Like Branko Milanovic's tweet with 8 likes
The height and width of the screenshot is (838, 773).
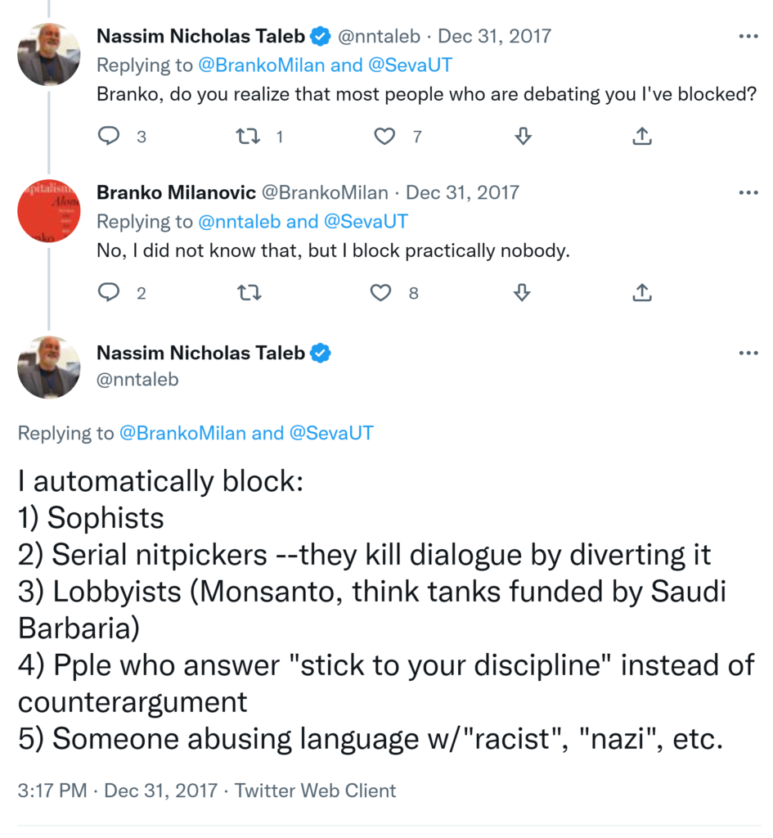380,292
